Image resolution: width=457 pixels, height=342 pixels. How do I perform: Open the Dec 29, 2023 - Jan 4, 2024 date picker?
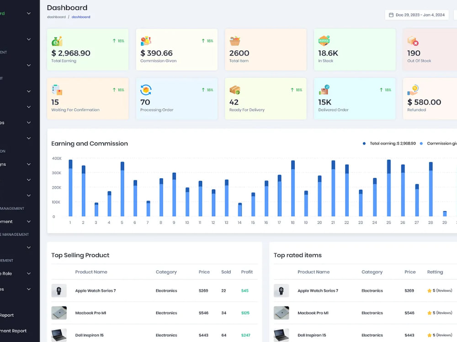point(417,15)
